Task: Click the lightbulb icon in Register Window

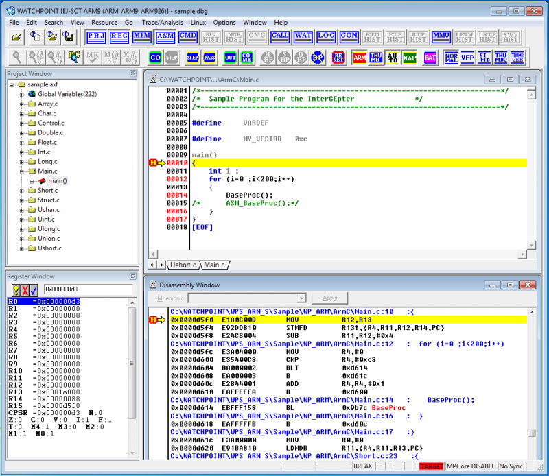Action: (16, 290)
